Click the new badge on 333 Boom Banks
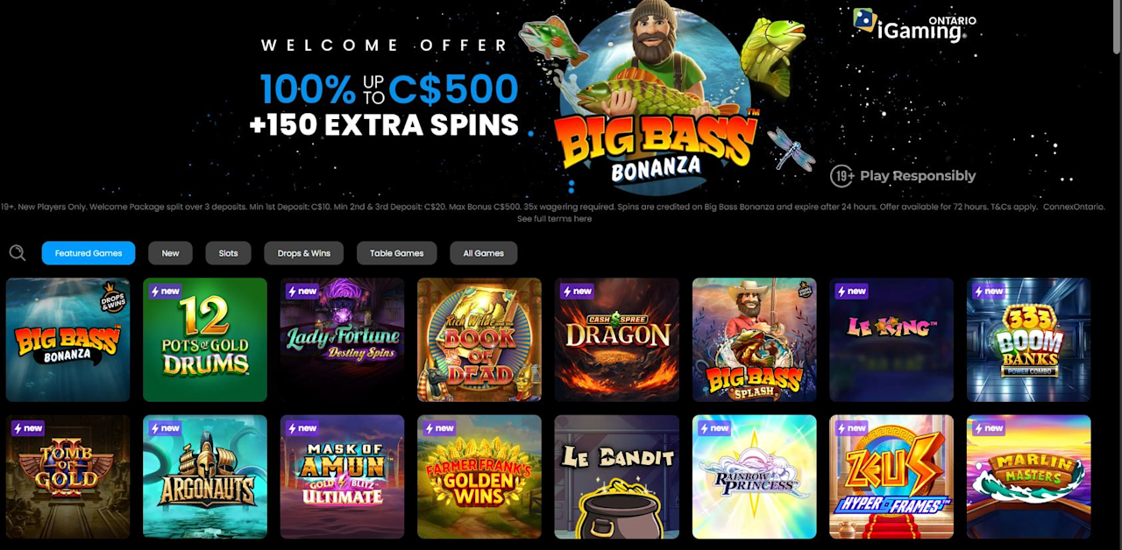Screen dimensions: 1122x550 point(988,291)
